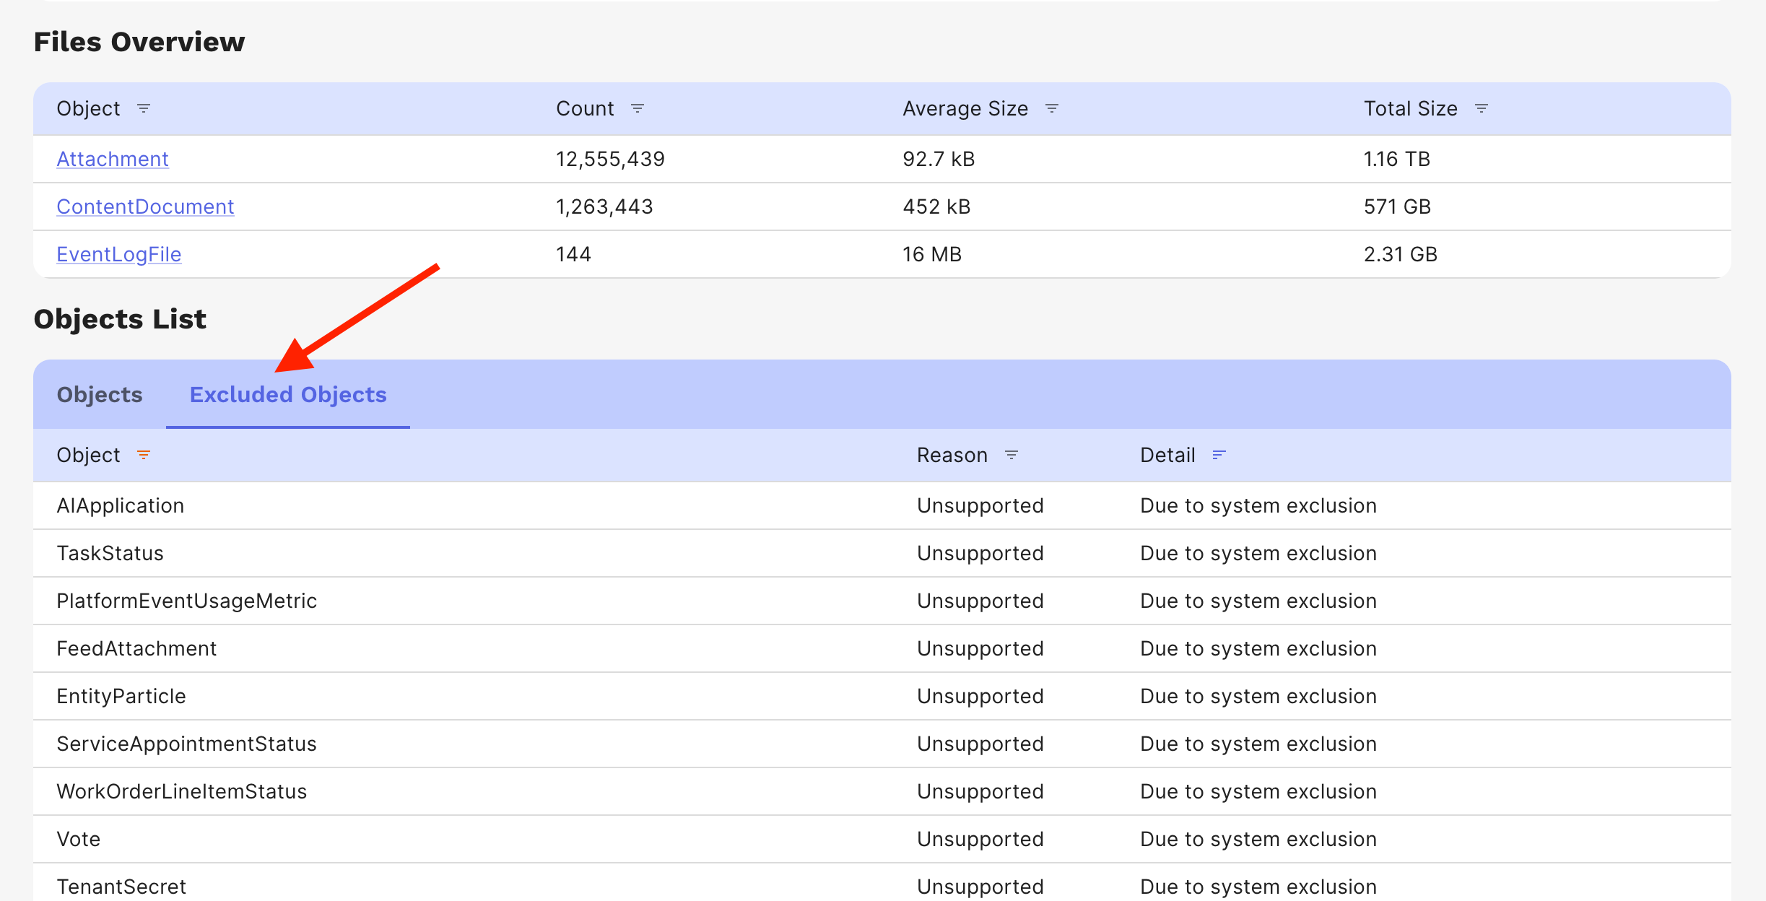1766x901 pixels.
Task: Click the Objects List heading
Action: (120, 319)
